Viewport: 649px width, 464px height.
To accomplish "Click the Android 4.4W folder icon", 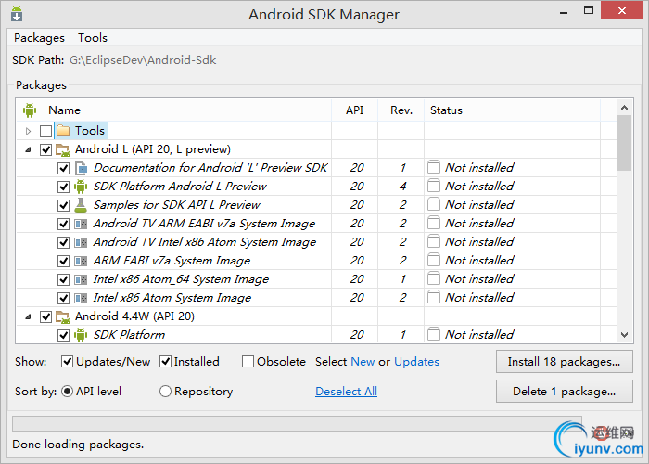I will pyautogui.click(x=63, y=317).
